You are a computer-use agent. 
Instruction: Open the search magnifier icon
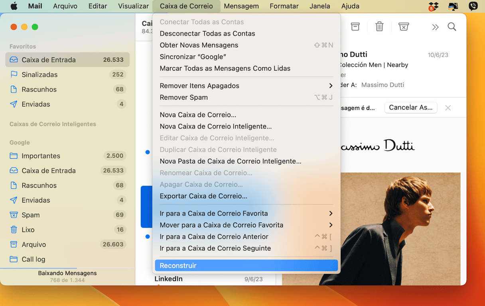click(451, 27)
